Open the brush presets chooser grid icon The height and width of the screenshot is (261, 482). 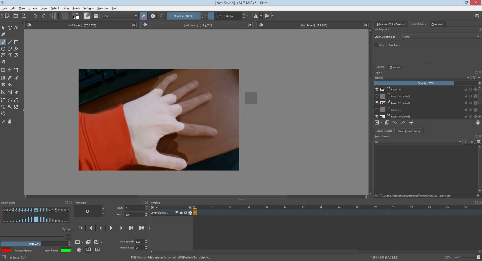96,16
